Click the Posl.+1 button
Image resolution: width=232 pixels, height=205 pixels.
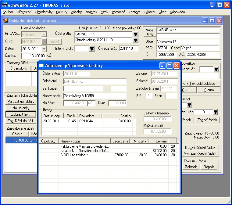point(54,41)
